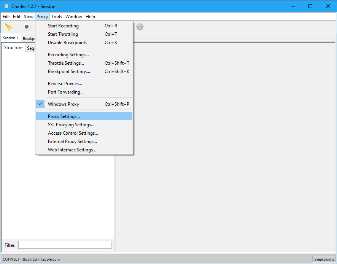
Task: Select Reverse Proxies... menu entry
Action: click(x=84, y=84)
